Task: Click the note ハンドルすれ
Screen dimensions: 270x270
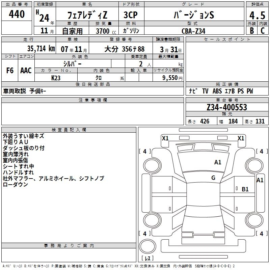Action: pos(18,172)
